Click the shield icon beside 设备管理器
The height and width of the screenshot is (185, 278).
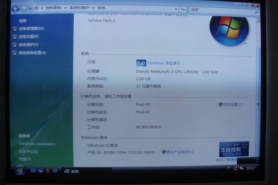click(x=14, y=29)
